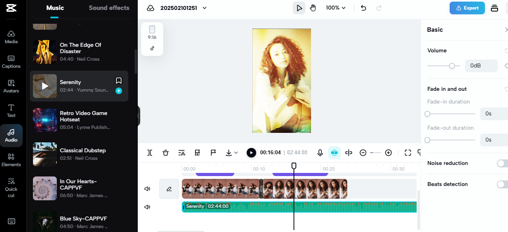Edit cover with the pencil tile

tap(169, 189)
